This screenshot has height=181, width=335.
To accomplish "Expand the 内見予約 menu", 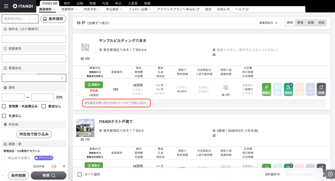I will (91, 9).
